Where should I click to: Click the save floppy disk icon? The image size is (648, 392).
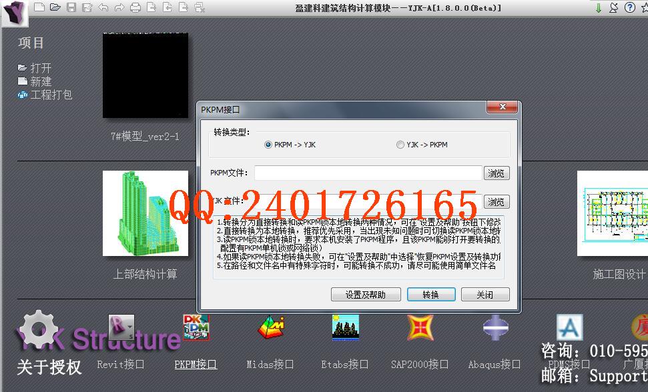click(x=71, y=7)
